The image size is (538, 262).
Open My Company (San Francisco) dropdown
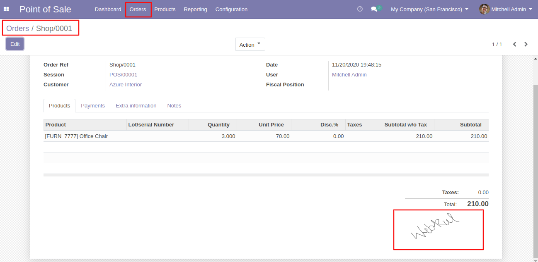coord(429,9)
